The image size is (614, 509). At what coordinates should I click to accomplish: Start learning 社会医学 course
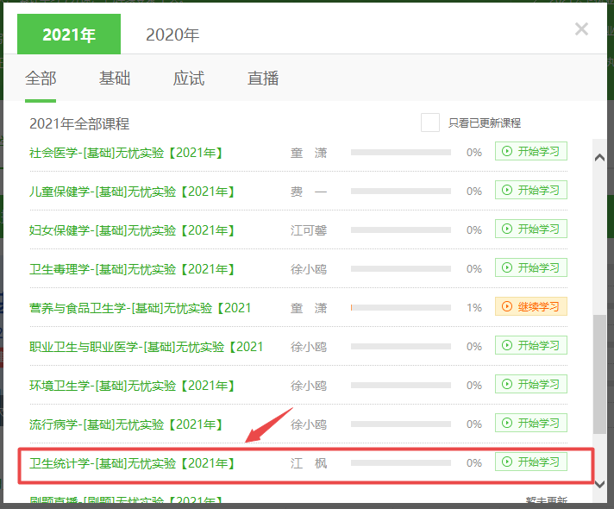click(x=530, y=152)
